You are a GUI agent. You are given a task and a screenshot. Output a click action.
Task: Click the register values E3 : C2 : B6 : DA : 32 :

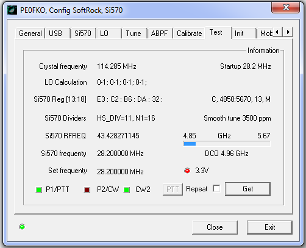(130, 99)
